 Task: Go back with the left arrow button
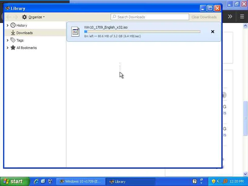[9, 17]
